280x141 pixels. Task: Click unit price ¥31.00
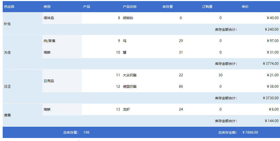click(x=273, y=52)
